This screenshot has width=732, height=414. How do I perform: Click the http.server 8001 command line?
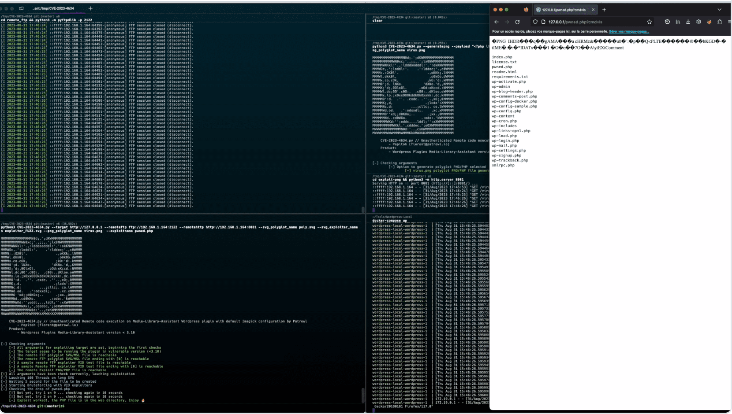418,180
